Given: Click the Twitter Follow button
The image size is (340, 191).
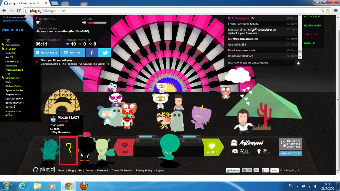Looking at the screenshot, I should [x=233, y=170].
